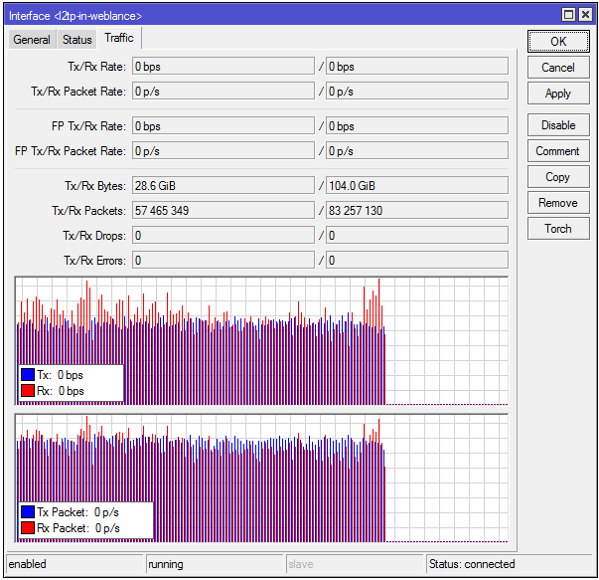
Task: Click the FP Tx Packet Rate field
Action: point(224,151)
